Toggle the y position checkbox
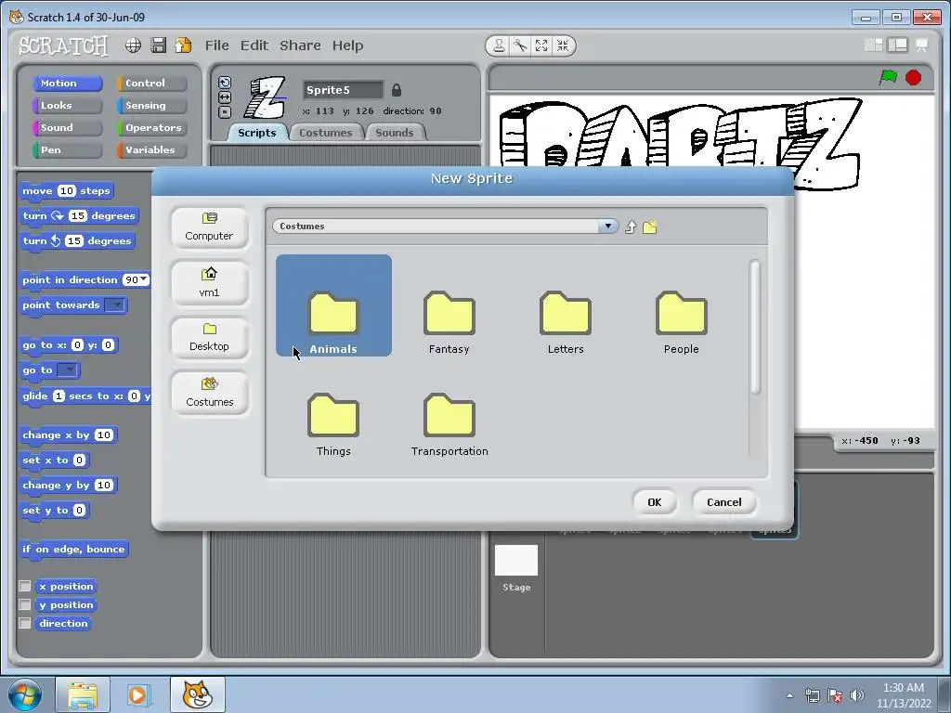This screenshot has height=713, width=951. tap(25, 604)
